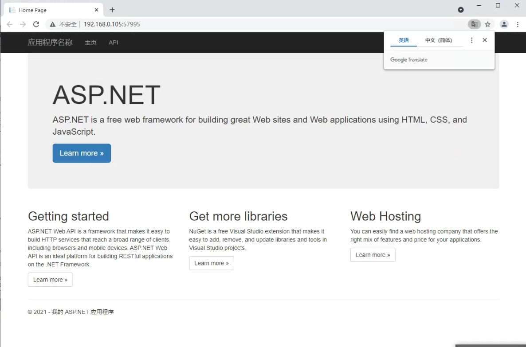
Task: Open translate popup options menu
Action: [471, 40]
